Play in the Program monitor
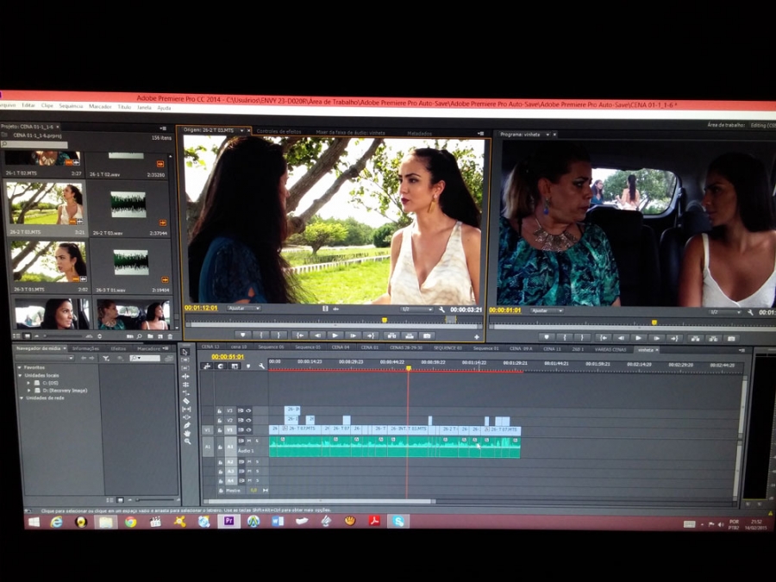 [x=638, y=338]
